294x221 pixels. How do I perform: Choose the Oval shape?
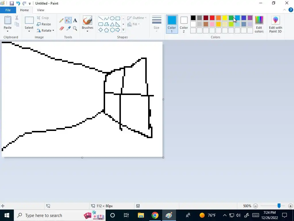click(112, 18)
